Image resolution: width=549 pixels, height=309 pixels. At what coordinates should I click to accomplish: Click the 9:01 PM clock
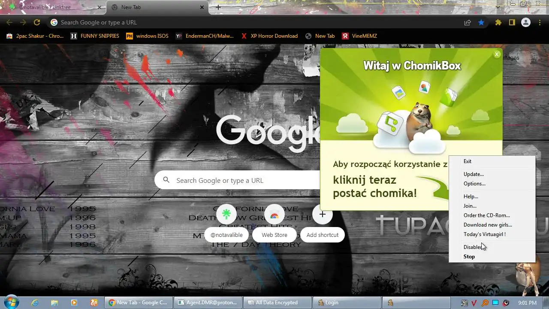click(527, 303)
